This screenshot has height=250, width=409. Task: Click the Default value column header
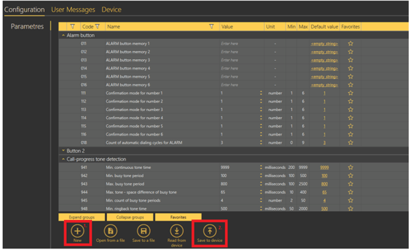[x=324, y=27]
